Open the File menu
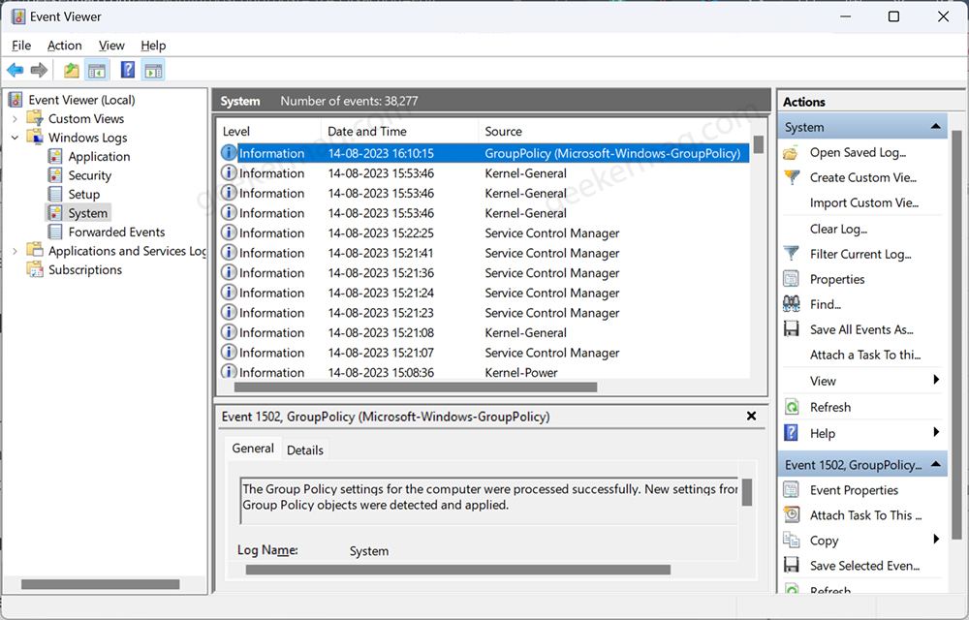The width and height of the screenshot is (969, 620). click(x=21, y=46)
